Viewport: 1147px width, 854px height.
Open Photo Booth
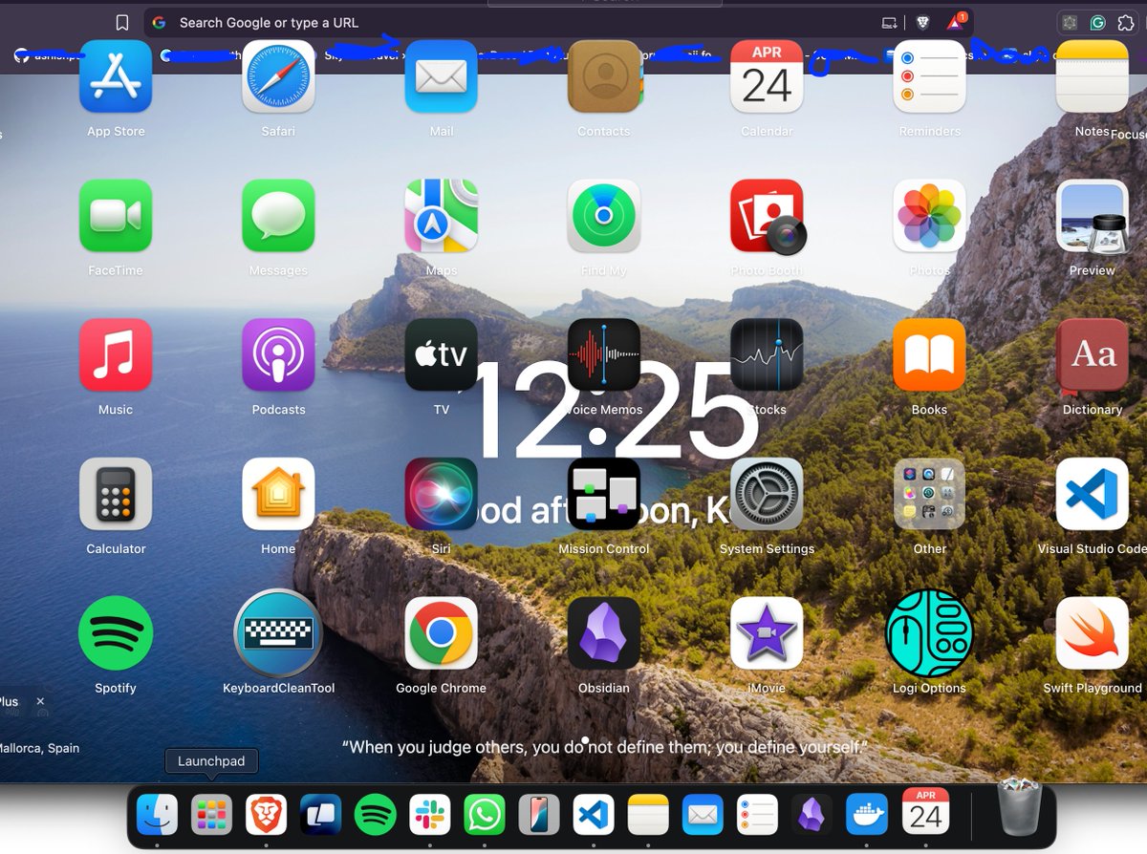click(x=767, y=216)
